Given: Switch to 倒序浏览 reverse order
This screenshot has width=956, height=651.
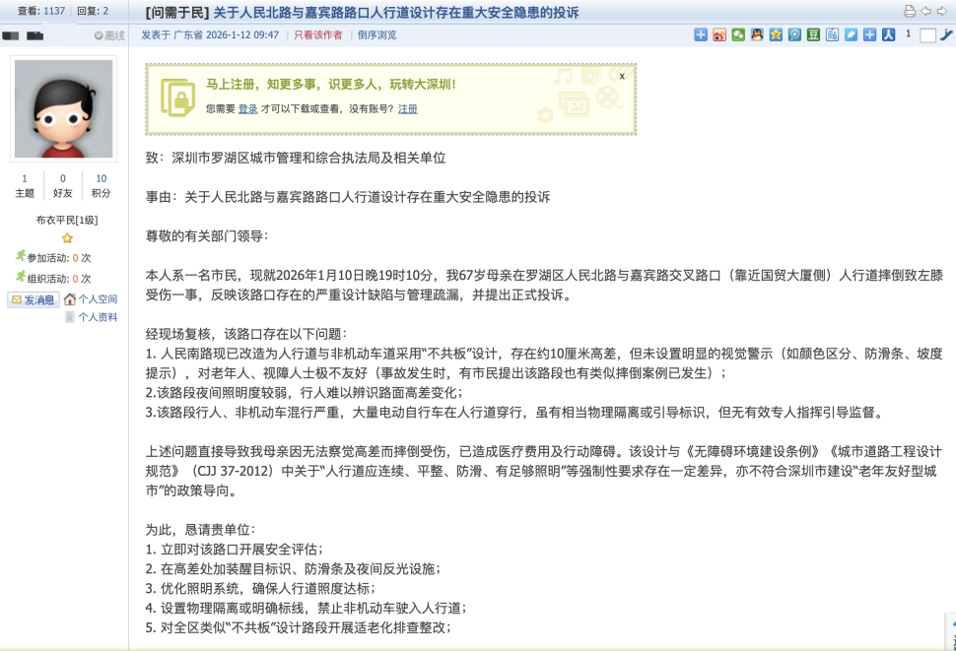Looking at the screenshot, I should click(376, 35).
